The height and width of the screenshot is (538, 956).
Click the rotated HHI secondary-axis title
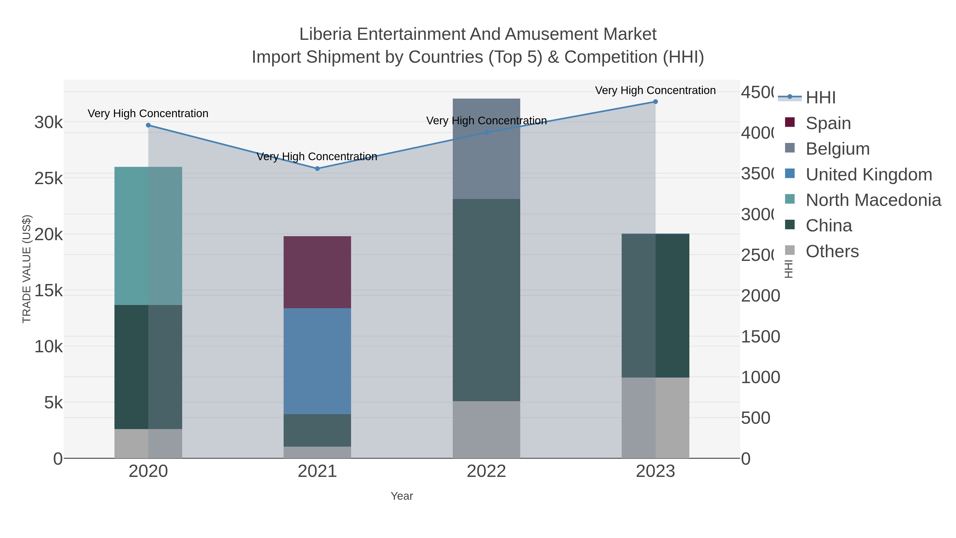coord(788,269)
